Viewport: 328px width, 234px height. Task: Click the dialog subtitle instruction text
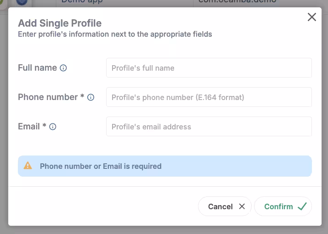pyautogui.click(x=115, y=34)
